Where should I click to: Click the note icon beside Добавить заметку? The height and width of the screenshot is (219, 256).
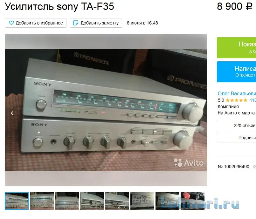pos(75,23)
